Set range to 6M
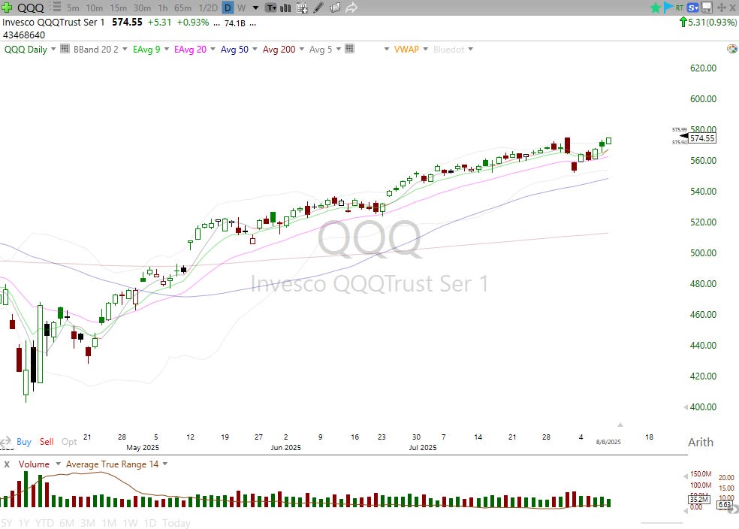The width and height of the screenshot is (739, 529). (x=66, y=523)
